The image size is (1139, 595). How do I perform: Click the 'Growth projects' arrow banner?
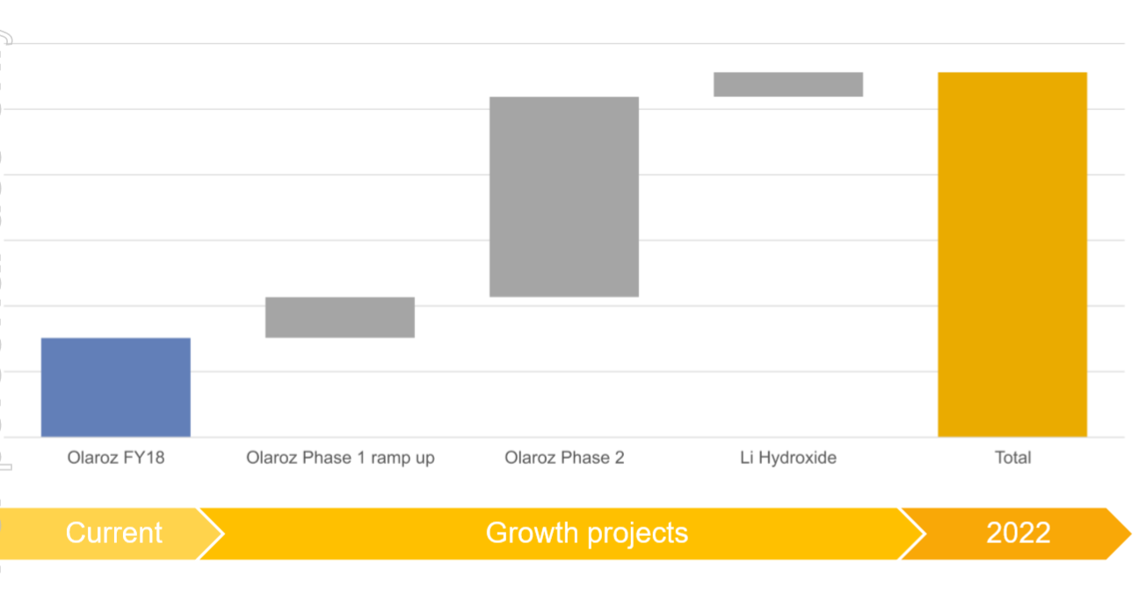[x=562, y=533]
